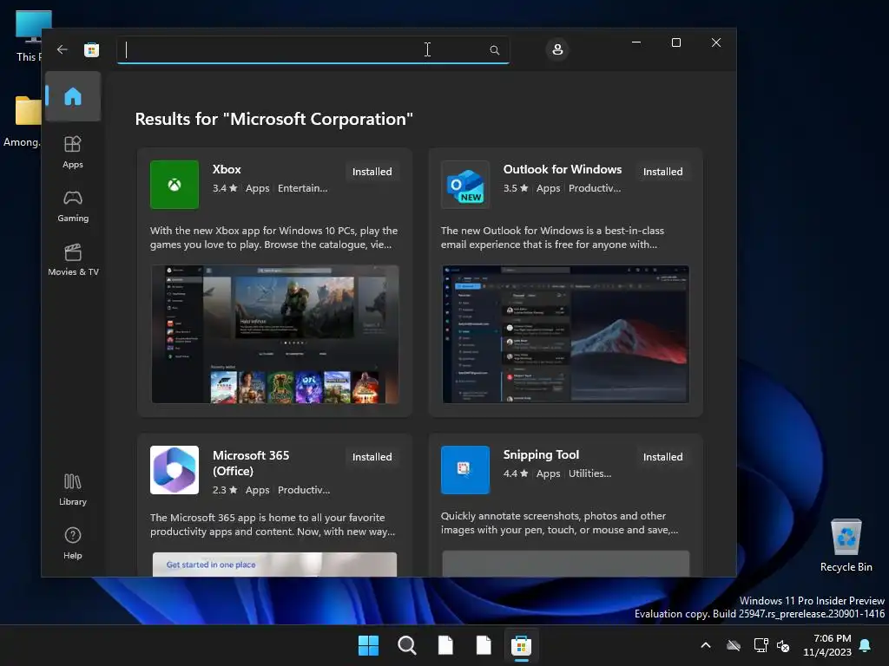Image resolution: width=889 pixels, height=666 pixels.
Task: Click the search magnifier icon in search box
Action: tap(494, 50)
